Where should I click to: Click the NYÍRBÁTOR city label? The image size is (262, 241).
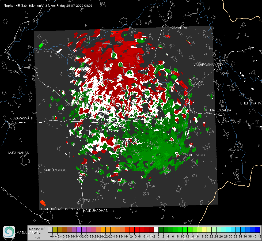coord(195,155)
